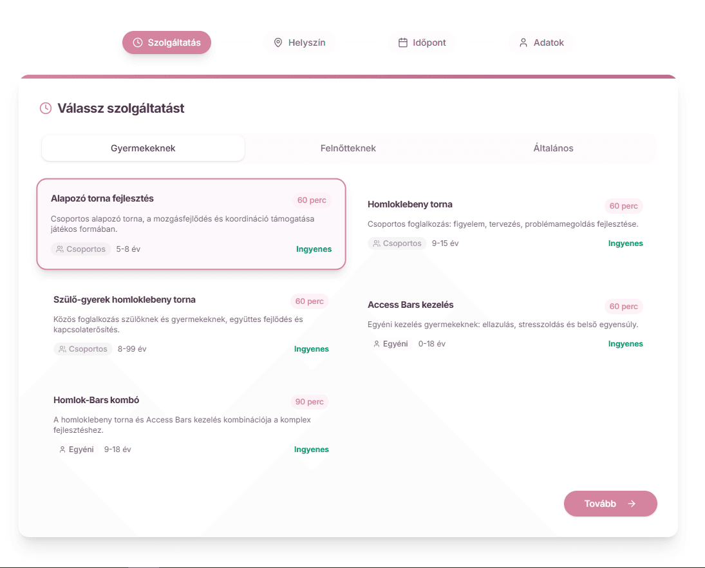
Task: Go to the Szolgáltatás step
Action: click(x=167, y=43)
